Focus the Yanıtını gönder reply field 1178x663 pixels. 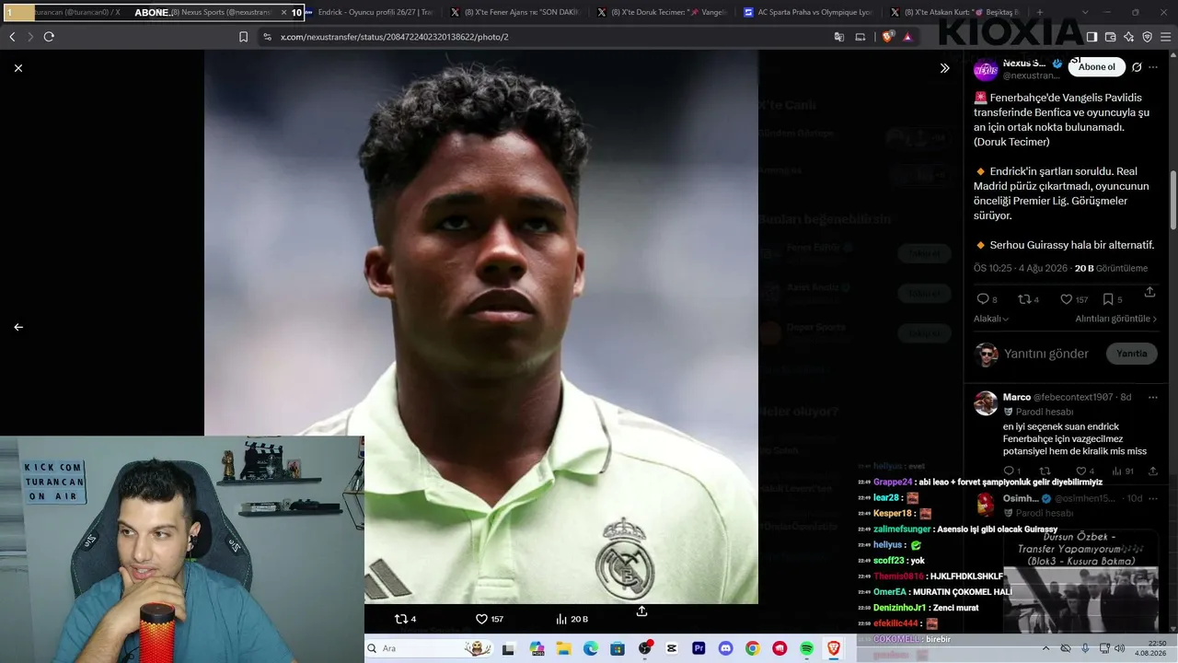1046,354
